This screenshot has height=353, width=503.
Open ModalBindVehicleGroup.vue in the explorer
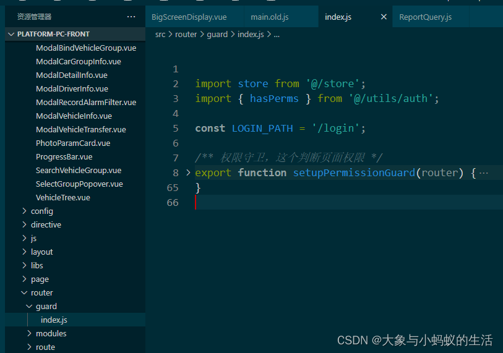coord(86,48)
